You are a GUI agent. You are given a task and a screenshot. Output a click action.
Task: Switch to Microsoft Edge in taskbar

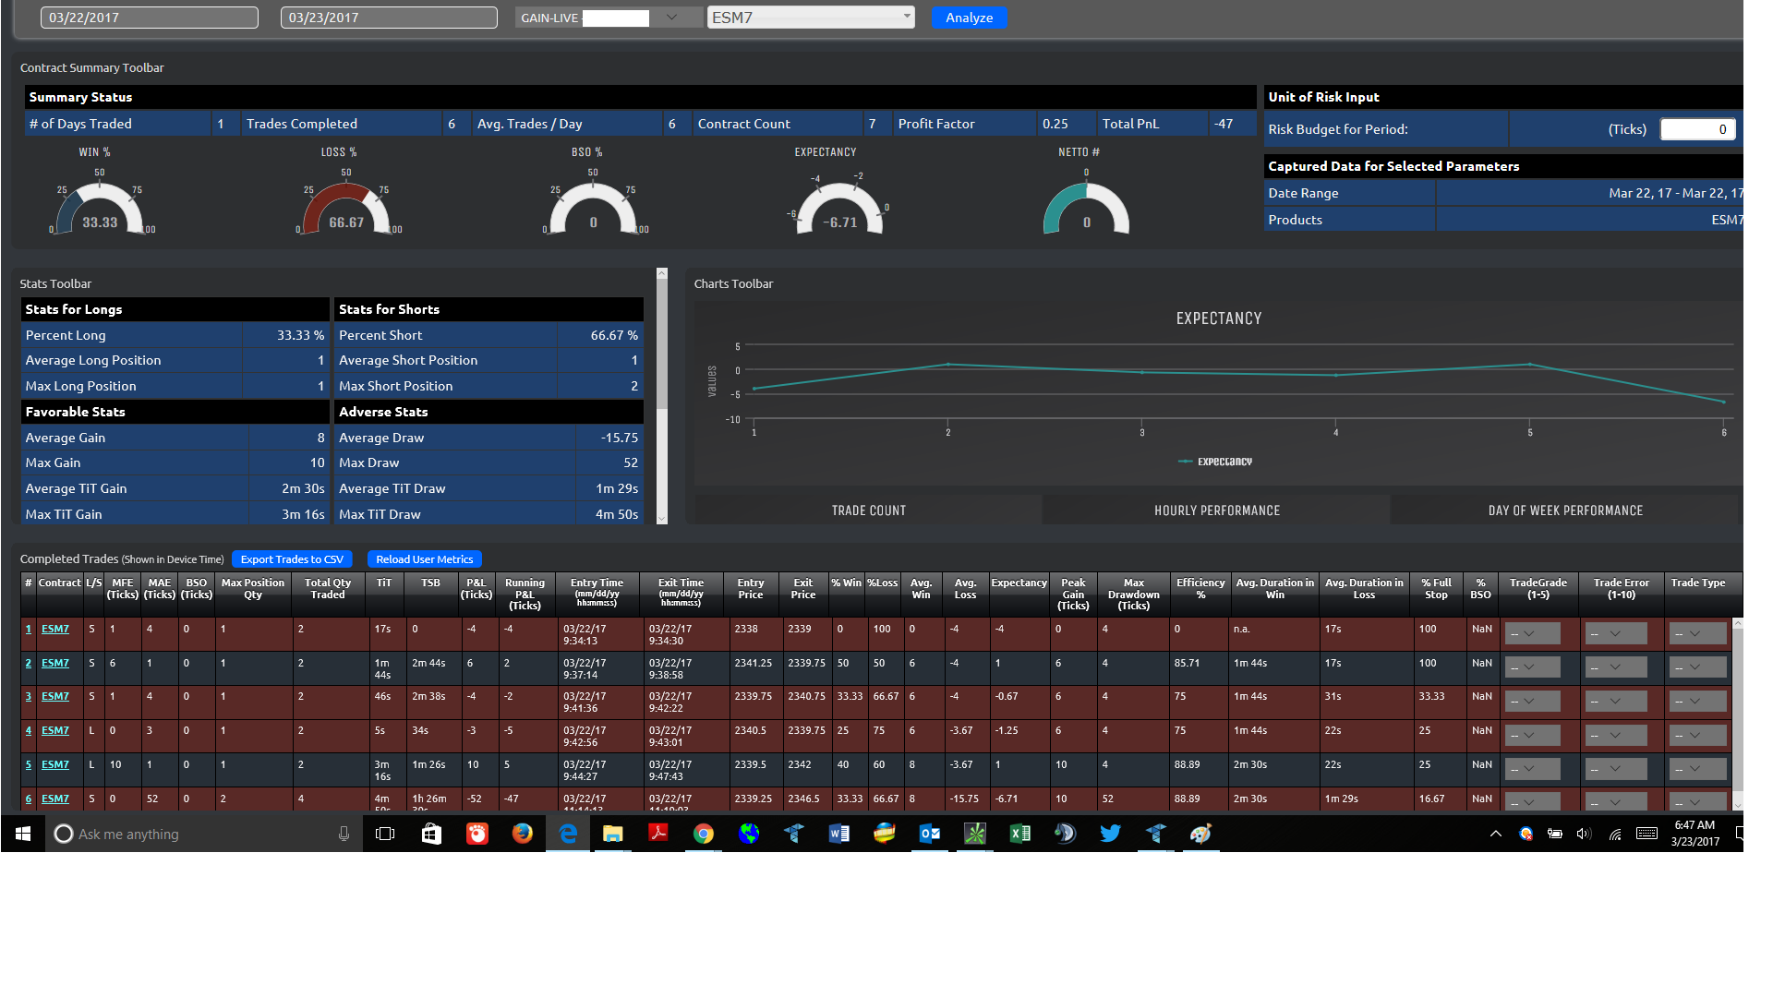tap(568, 834)
